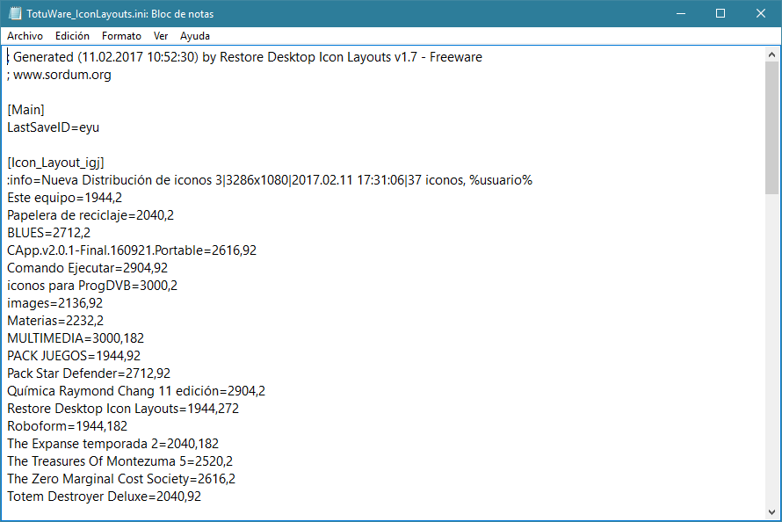
Task: Maximize the Bloc de notas window
Action: point(720,13)
